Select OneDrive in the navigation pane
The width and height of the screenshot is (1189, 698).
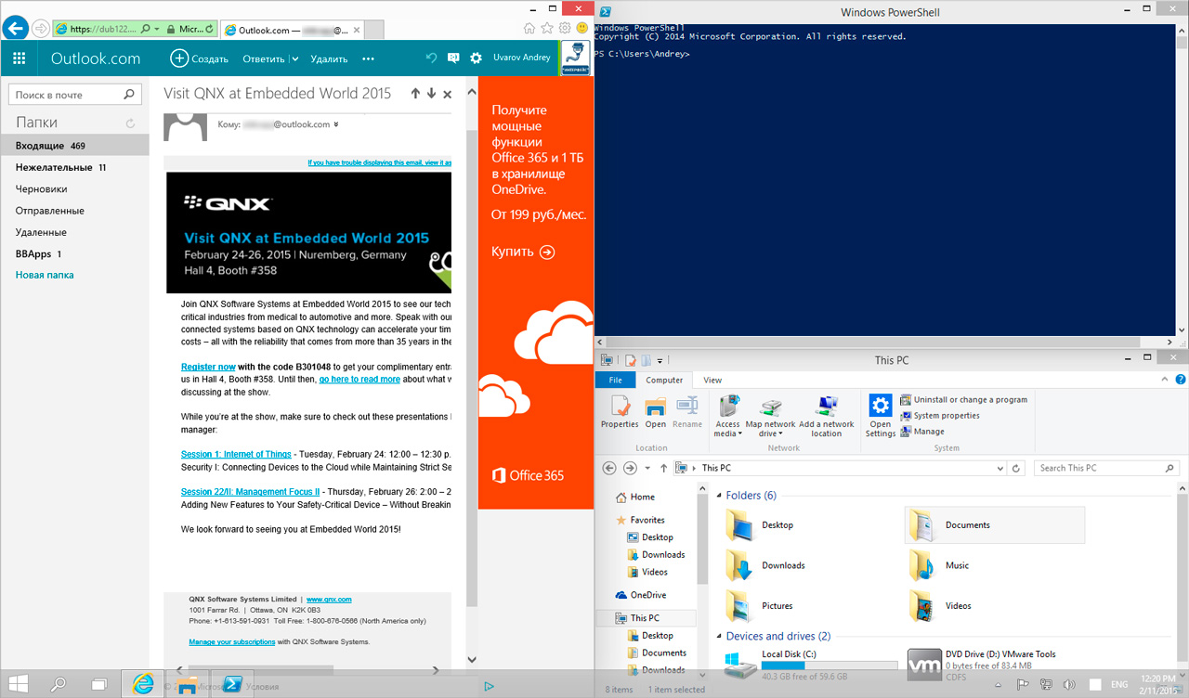coord(640,595)
